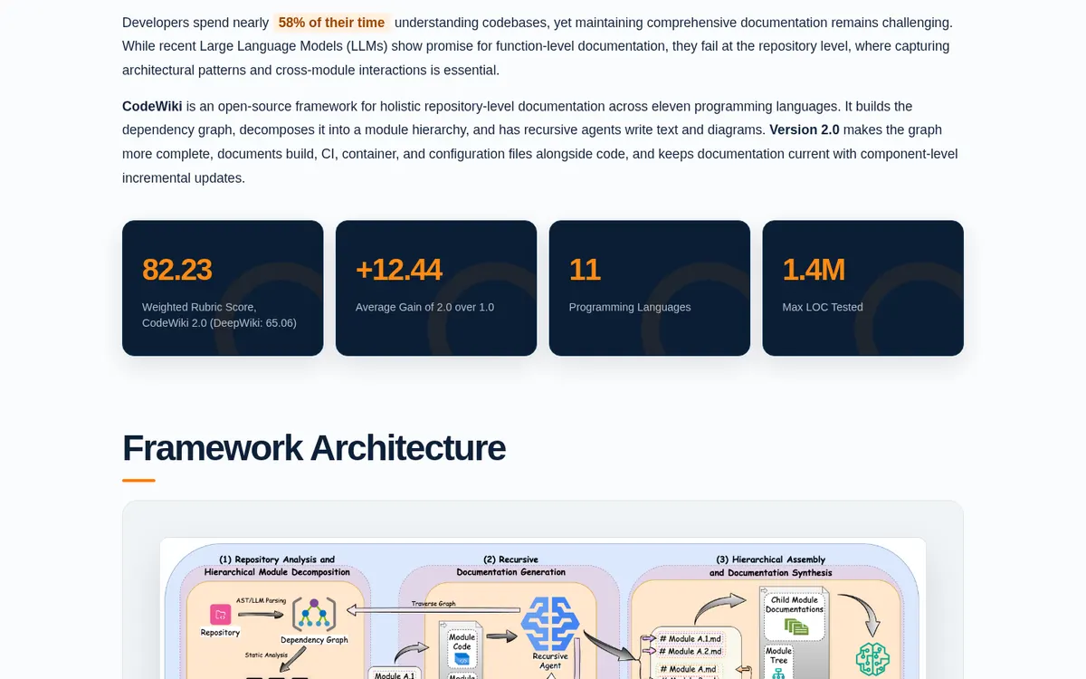1086x679 pixels.
Task: Click the pink Repository folder icon
Action: pos(220,615)
